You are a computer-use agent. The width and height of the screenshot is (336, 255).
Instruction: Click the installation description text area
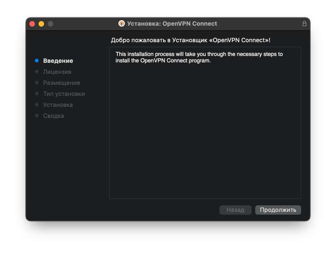(x=205, y=123)
